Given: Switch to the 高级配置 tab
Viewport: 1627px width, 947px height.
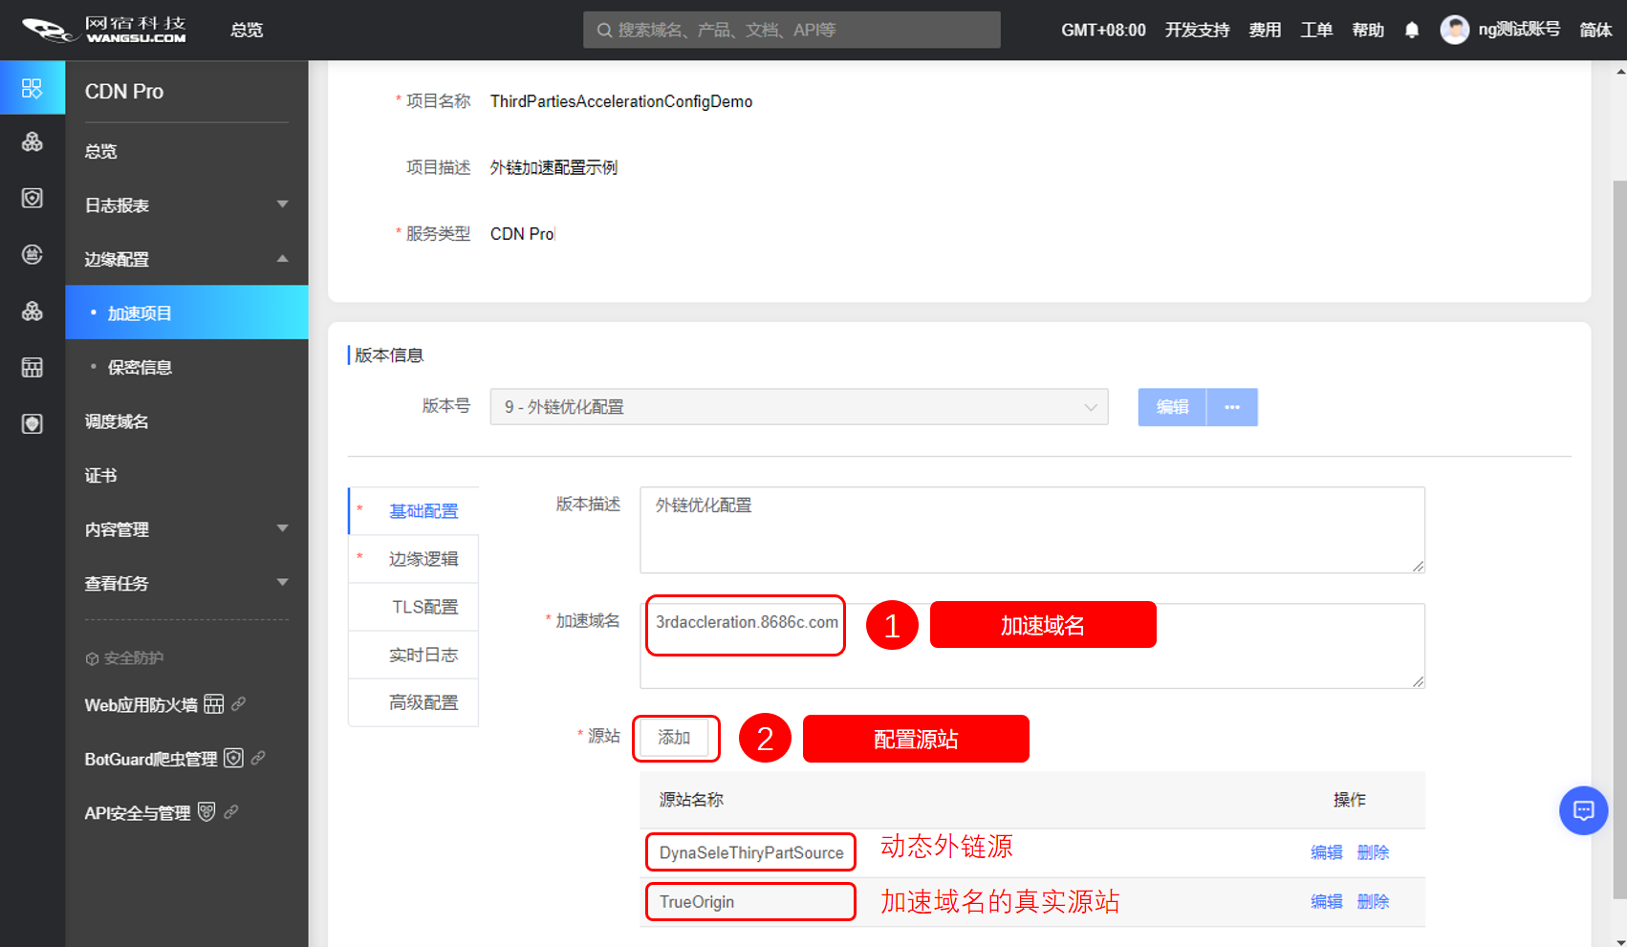Looking at the screenshot, I should click(414, 702).
